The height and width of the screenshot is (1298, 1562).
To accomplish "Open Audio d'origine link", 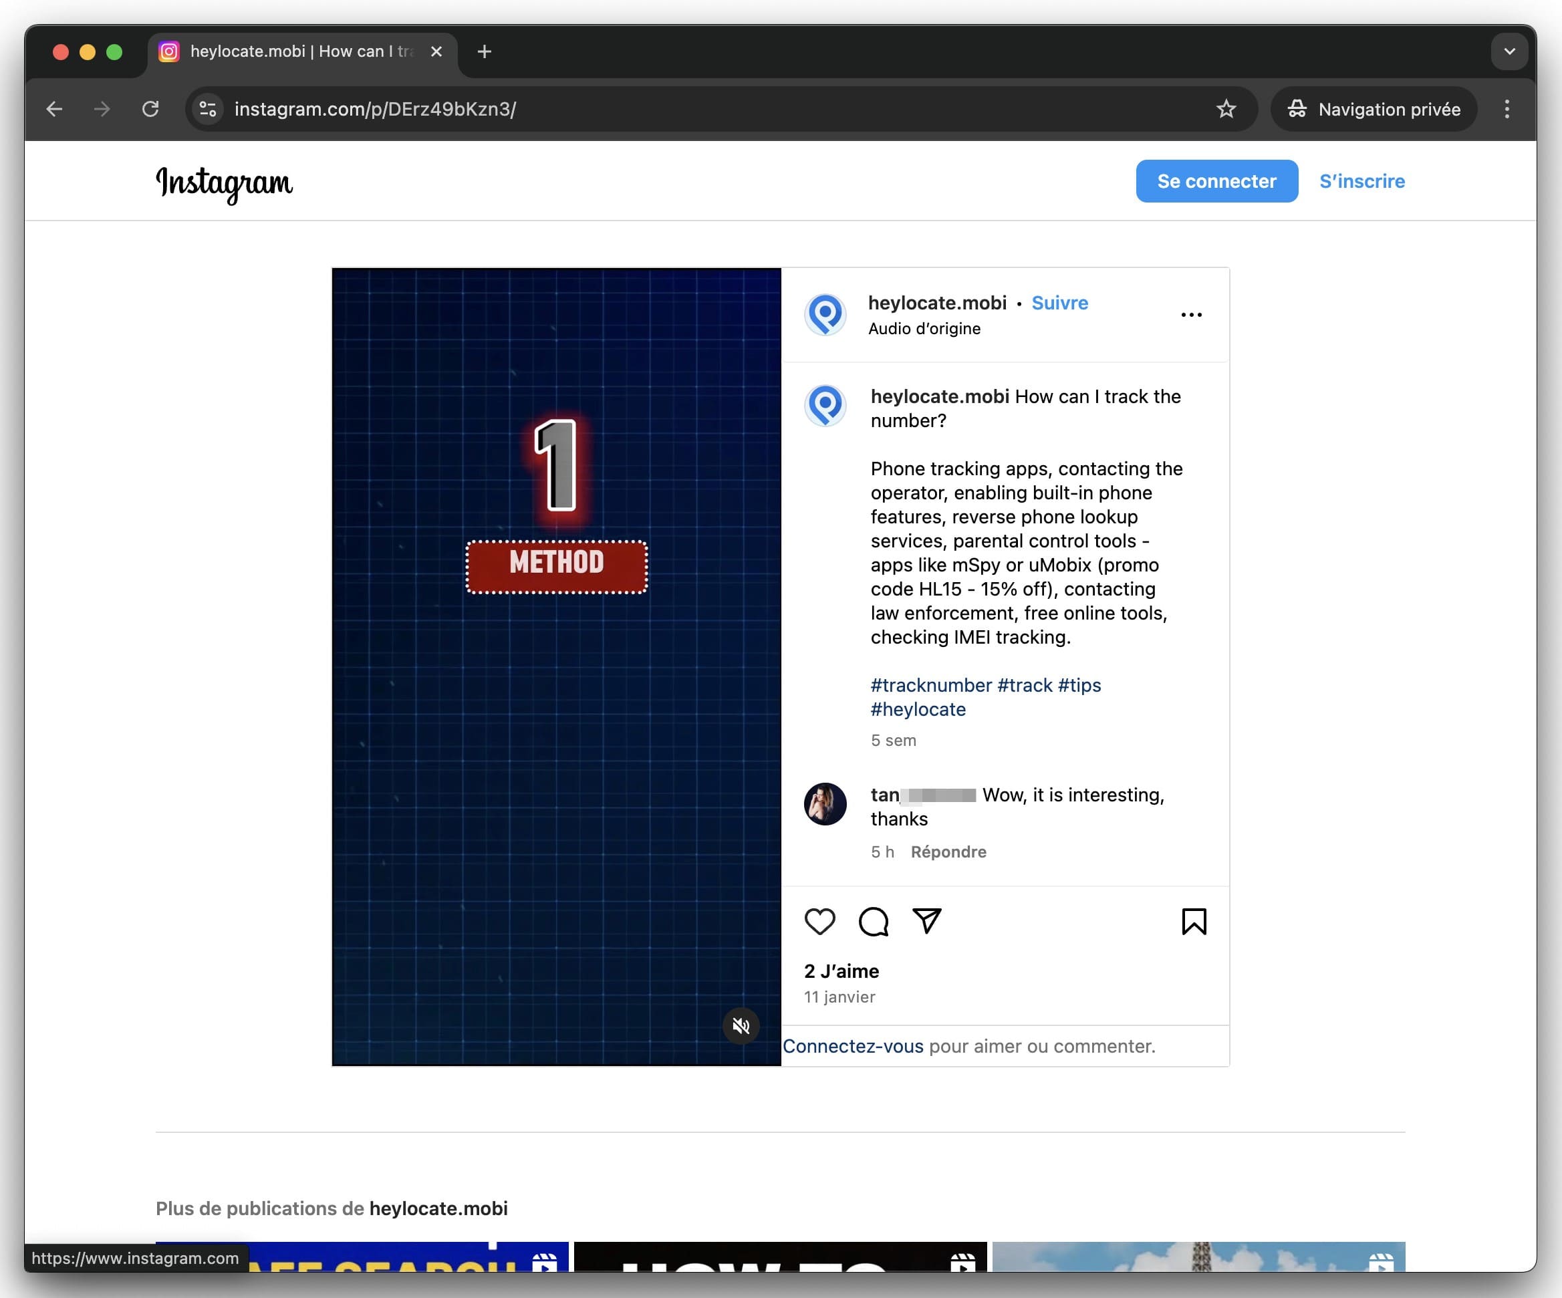I will click(x=924, y=329).
